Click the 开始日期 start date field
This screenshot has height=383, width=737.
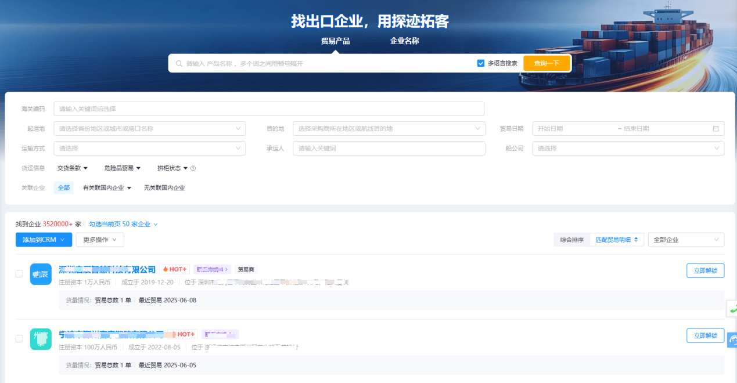click(575, 129)
